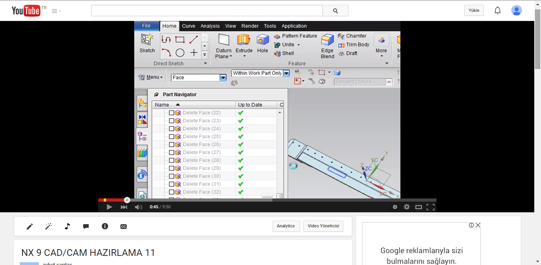Toggle checkbox for Delete Face (30)
The height and width of the screenshot is (265, 541).
171,176
